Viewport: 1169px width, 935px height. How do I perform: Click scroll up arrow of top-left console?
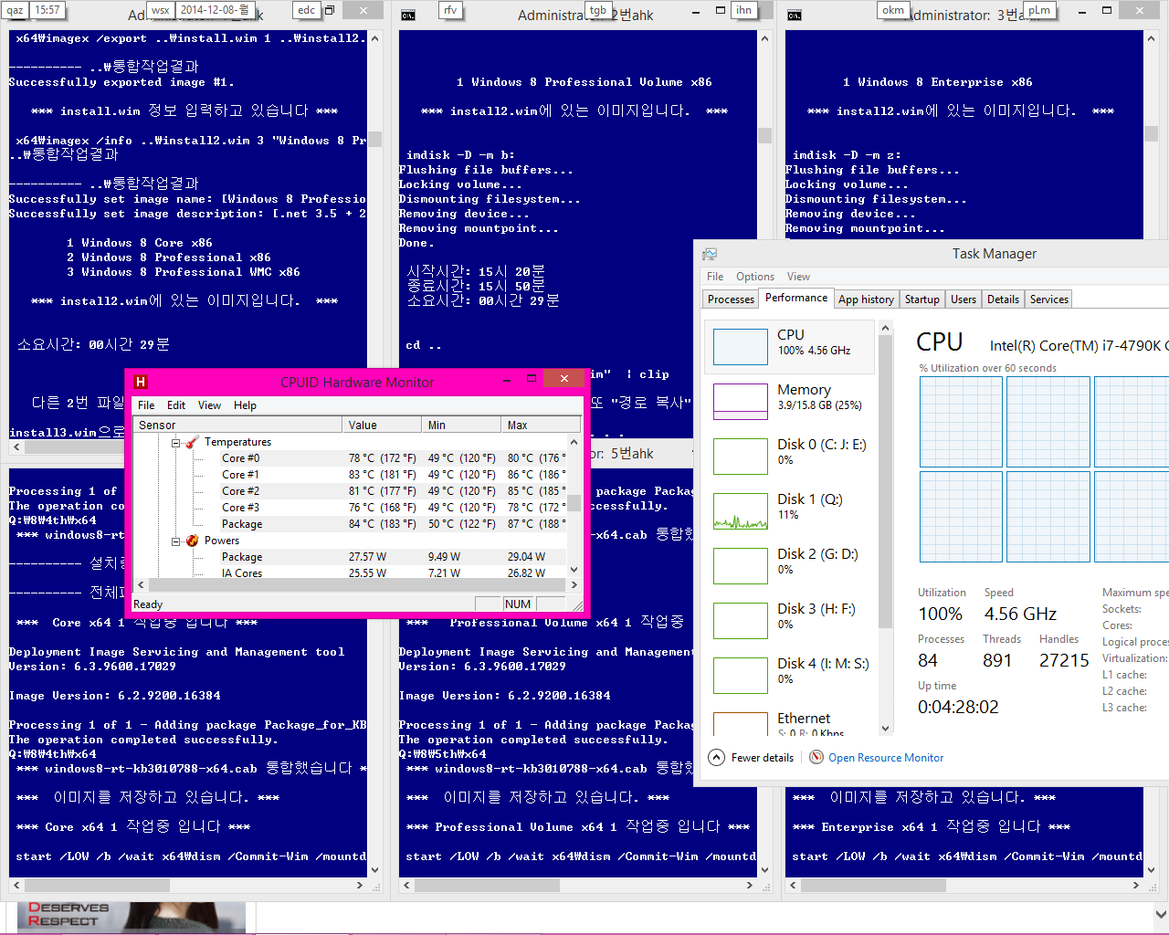point(374,38)
